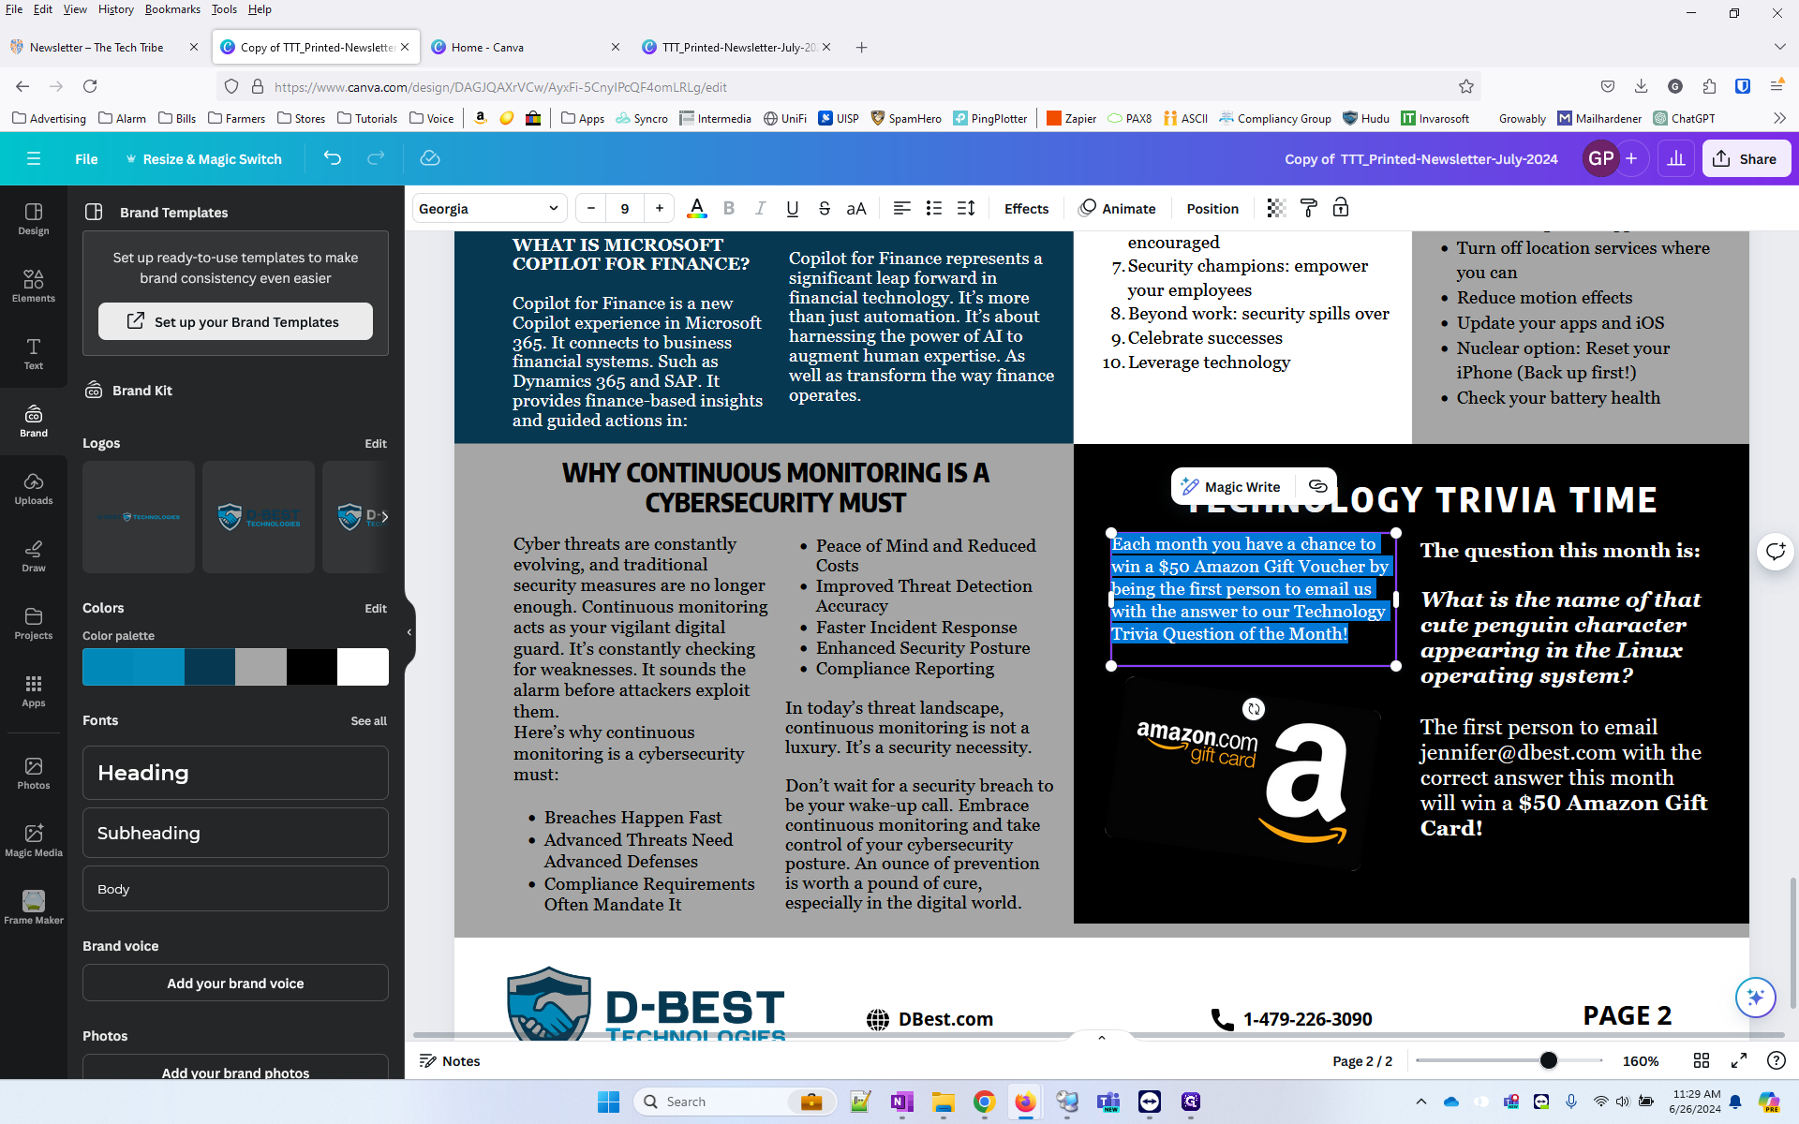The height and width of the screenshot is (1124, 1799).
Task: Click the redo arrow in Canva header
Action: pyautogui.click(x=376, y=158)
